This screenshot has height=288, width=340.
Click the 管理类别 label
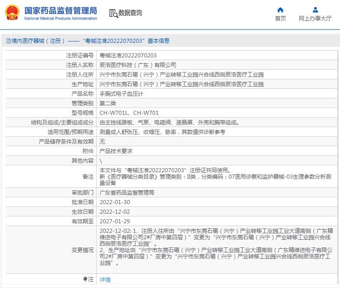pos(82,103)
